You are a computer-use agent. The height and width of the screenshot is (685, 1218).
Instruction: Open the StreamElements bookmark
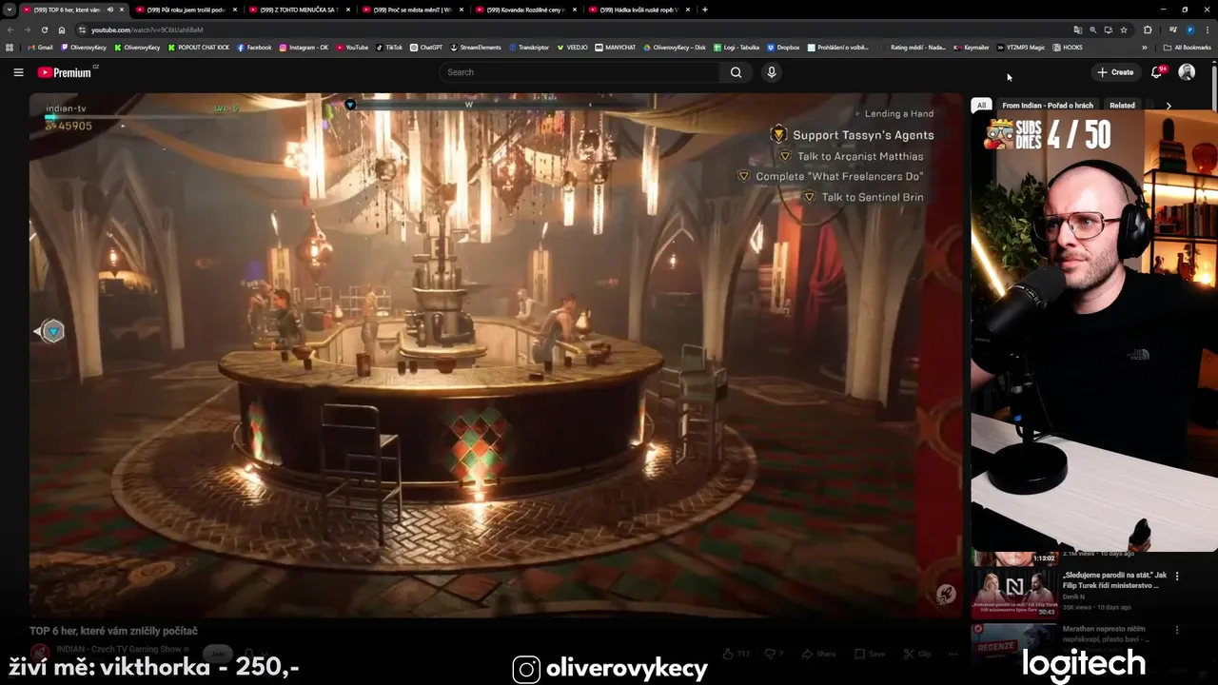476,47
